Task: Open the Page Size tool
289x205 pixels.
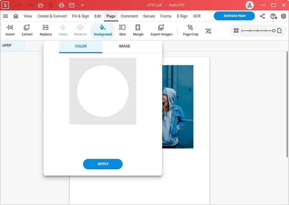Action: click(x=122, y=30)
